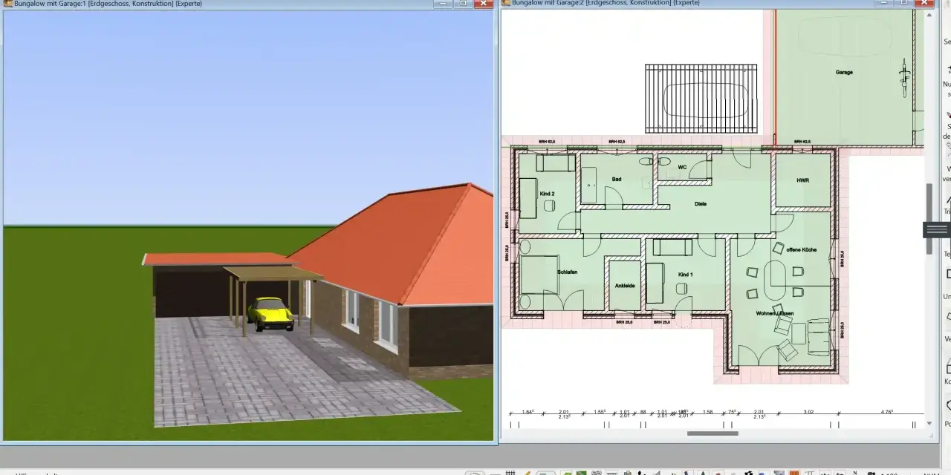Activate the Bungalow mit Garage:2 window title
This screenshot has width=951, height=475.
click(606, 3)
